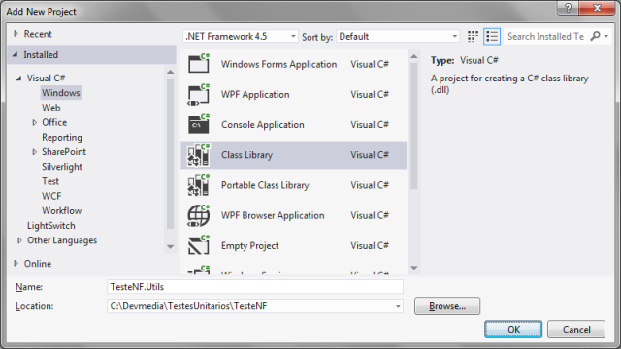Click the Name text field
The image size is (621, 349).
[255, 287]
